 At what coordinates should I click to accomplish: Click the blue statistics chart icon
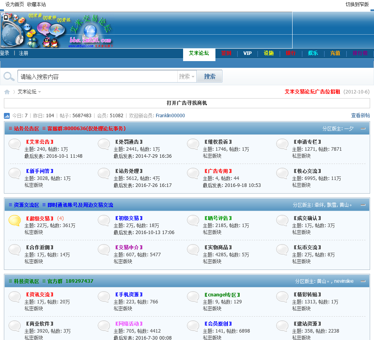(7, 116)
